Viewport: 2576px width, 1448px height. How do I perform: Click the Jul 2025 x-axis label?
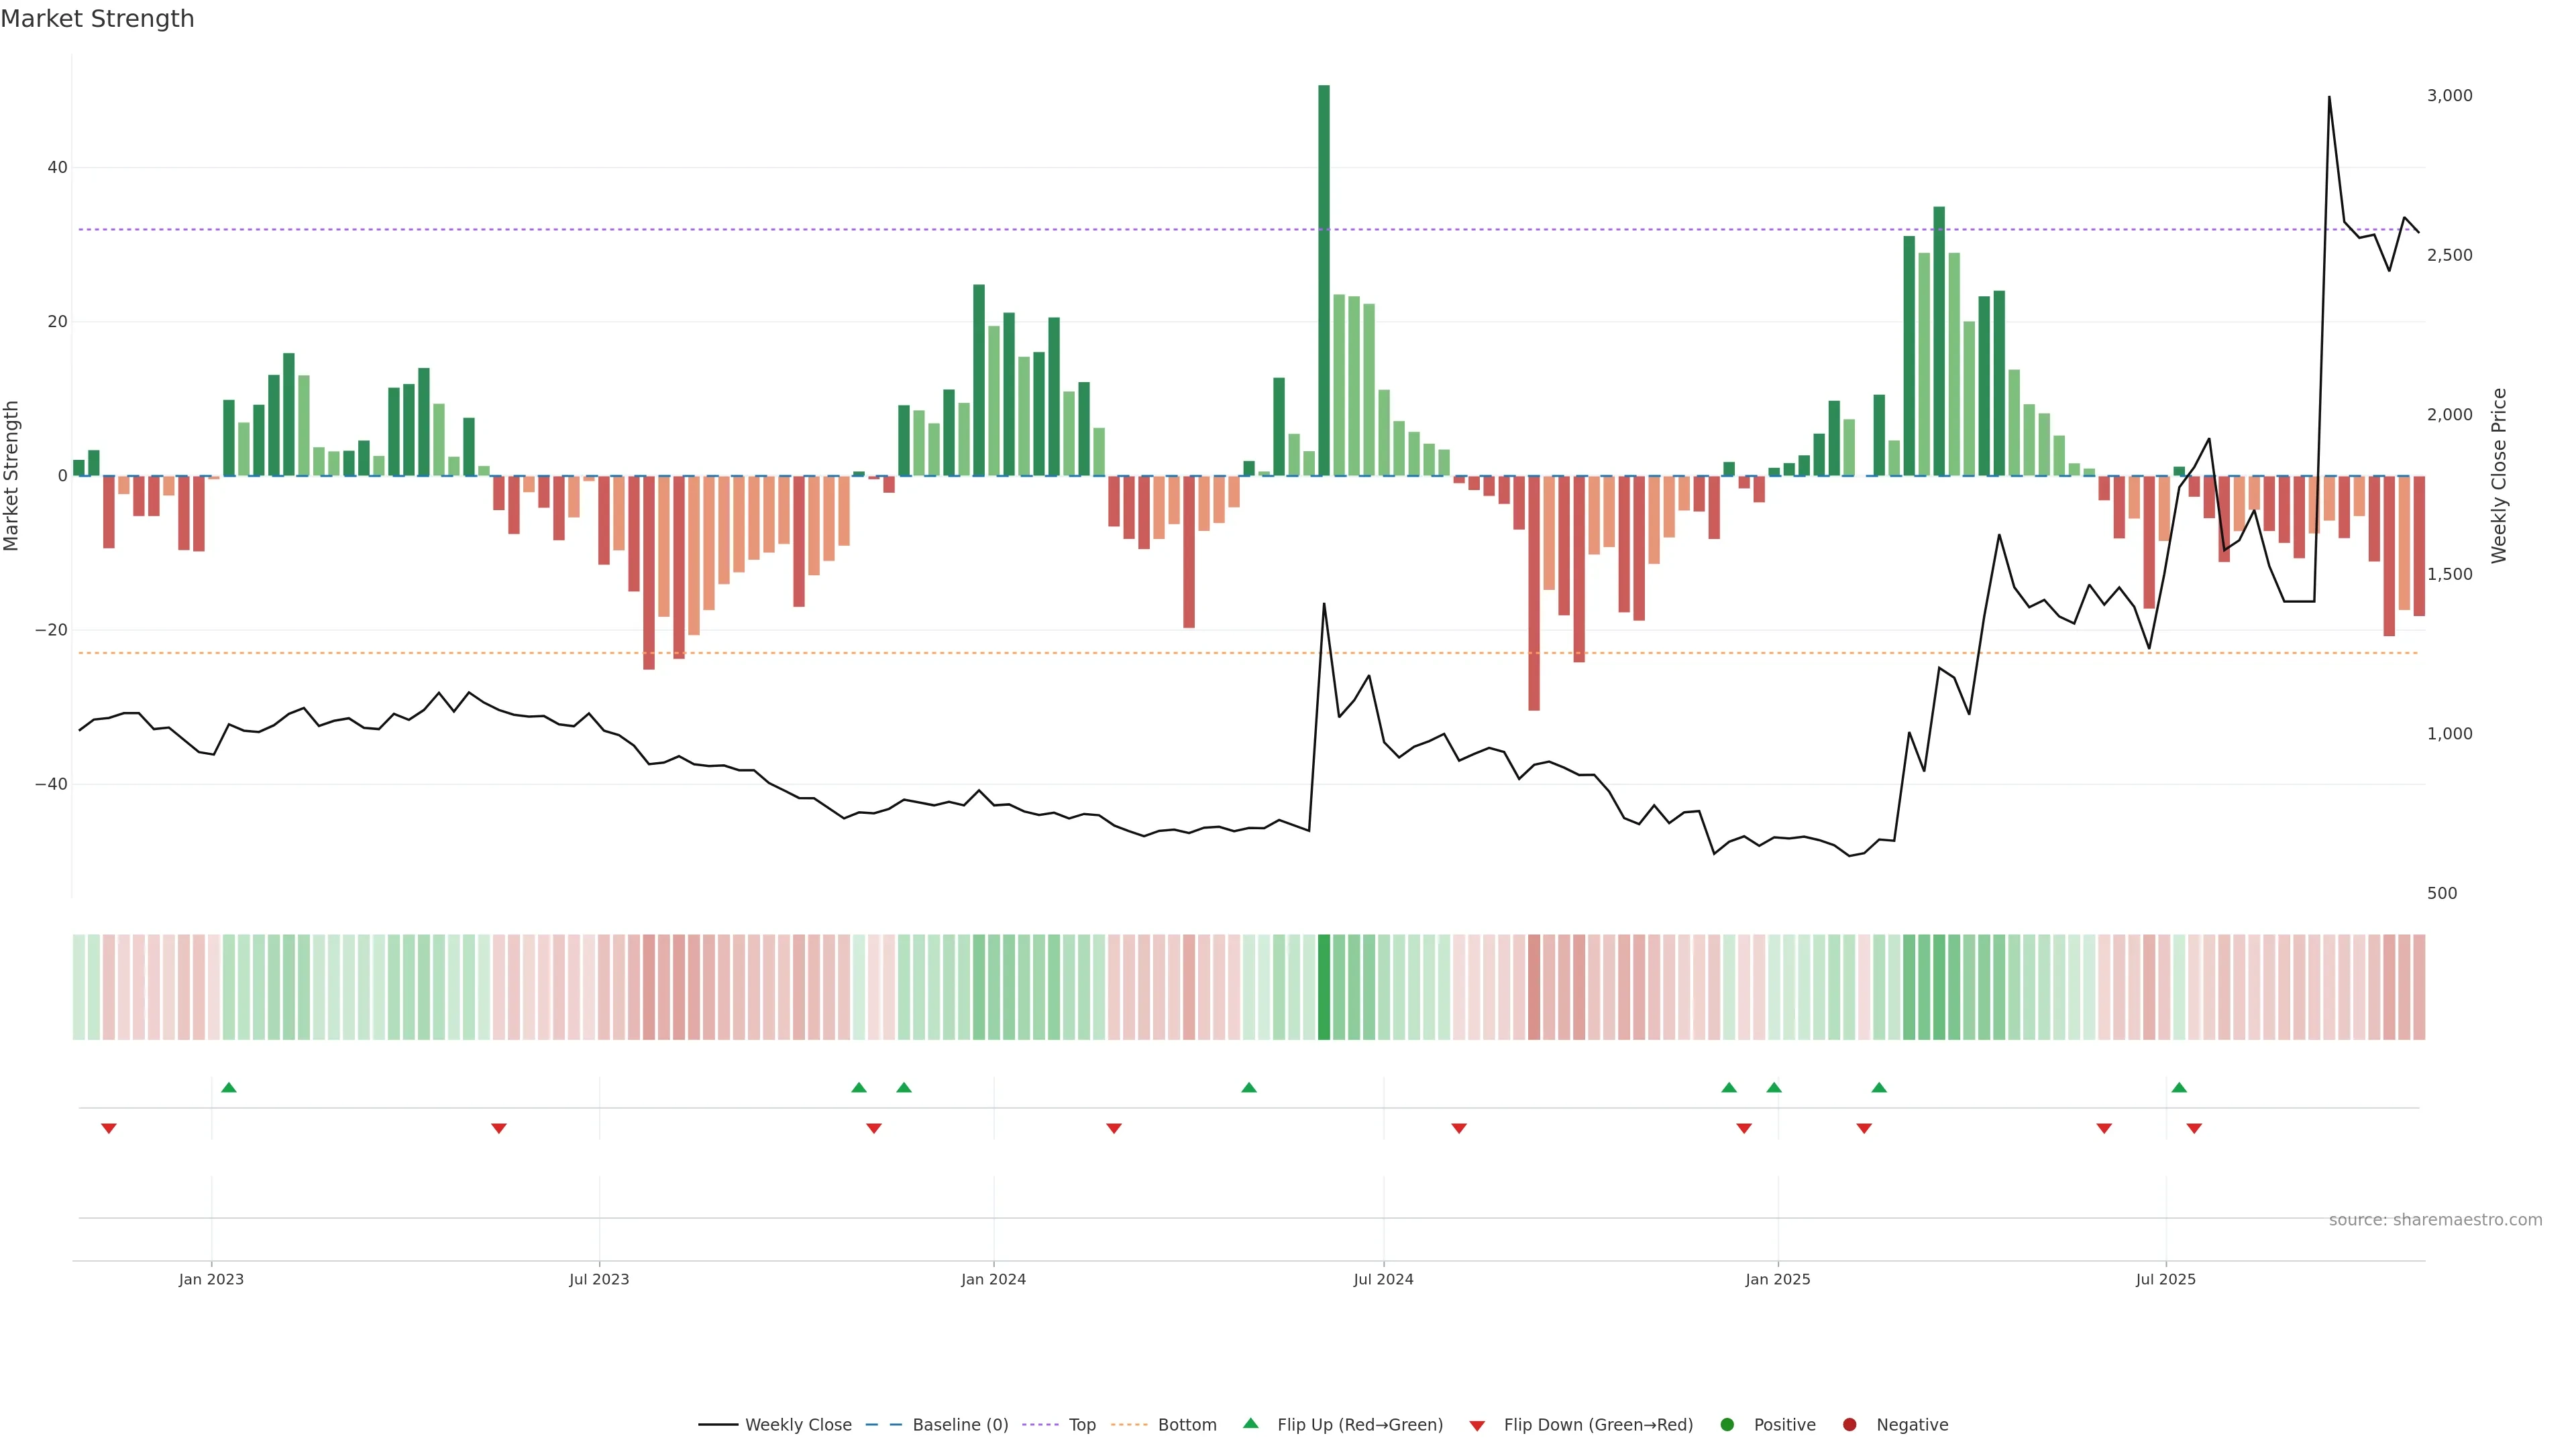[x=2166, y=1279]
